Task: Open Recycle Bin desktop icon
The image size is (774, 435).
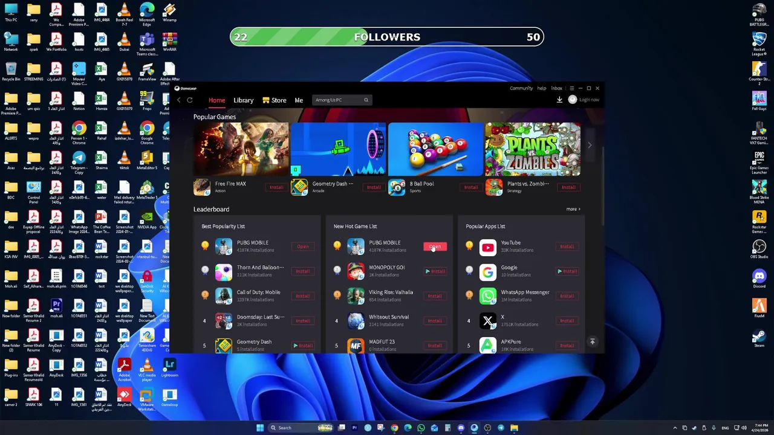Action: [x=11, y=71]
